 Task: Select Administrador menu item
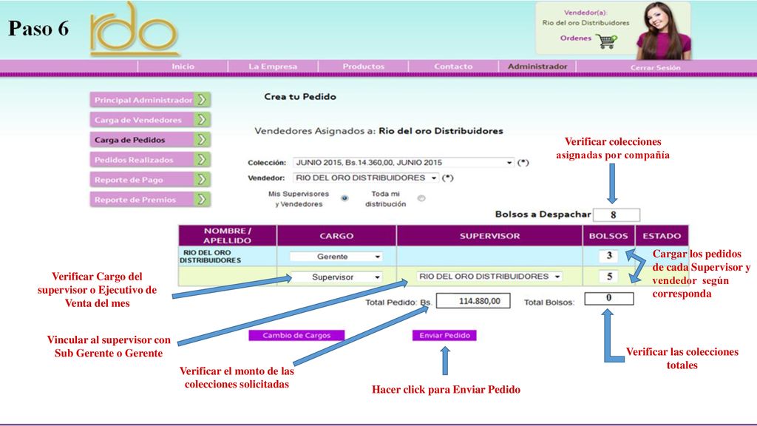(537, 66)
